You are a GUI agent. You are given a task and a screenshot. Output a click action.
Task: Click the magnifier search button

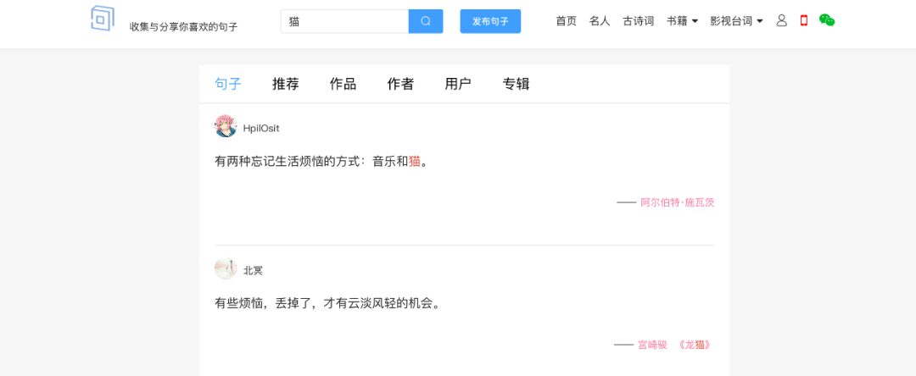426,21
